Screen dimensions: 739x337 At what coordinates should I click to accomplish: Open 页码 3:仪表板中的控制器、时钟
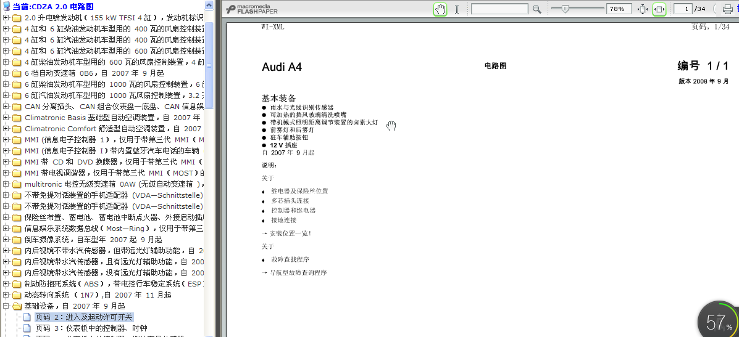(x=91, y=328)
